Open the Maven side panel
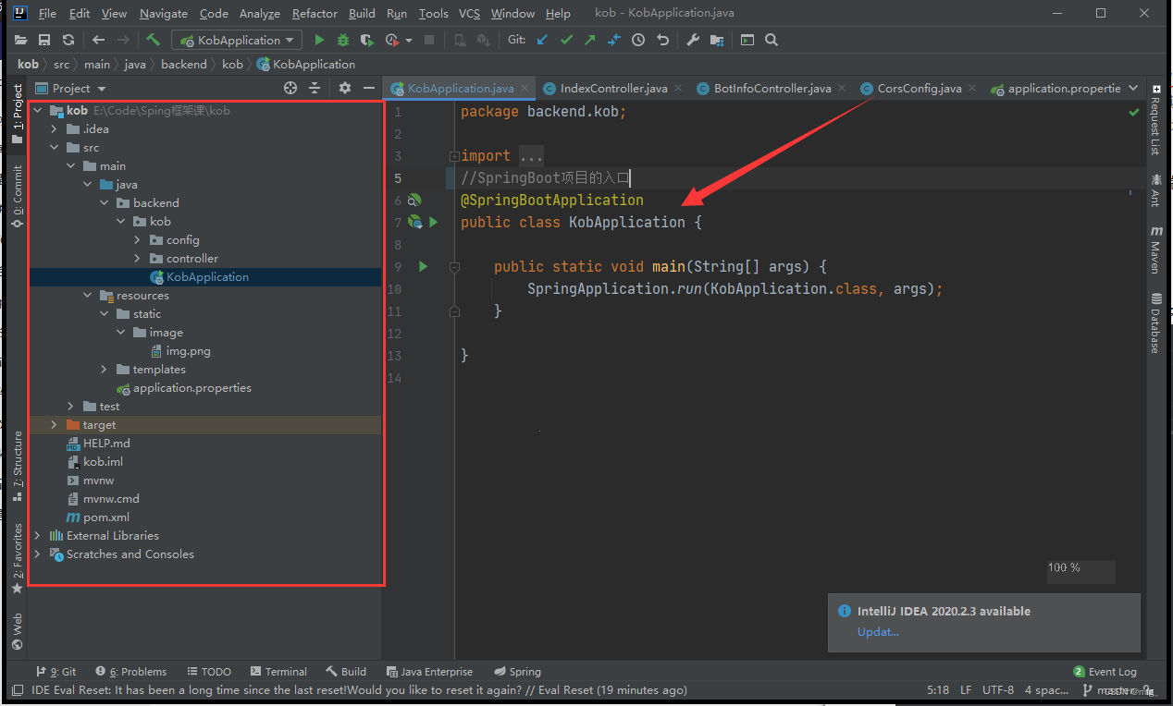1173x706 pixels. [1156, 250]
